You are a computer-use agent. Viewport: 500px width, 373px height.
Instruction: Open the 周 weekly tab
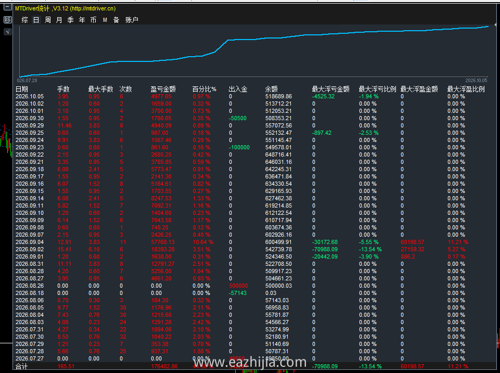pyautogui.click(x=48, y=20)
